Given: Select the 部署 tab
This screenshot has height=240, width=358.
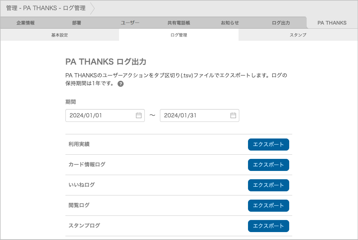Looking at the screenshot, I should 76,23.
